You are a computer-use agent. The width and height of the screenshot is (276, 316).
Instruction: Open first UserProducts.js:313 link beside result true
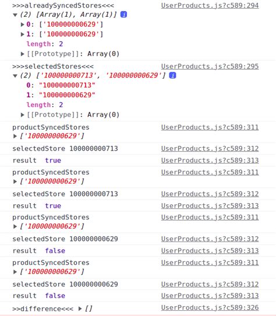pos(210,161)
